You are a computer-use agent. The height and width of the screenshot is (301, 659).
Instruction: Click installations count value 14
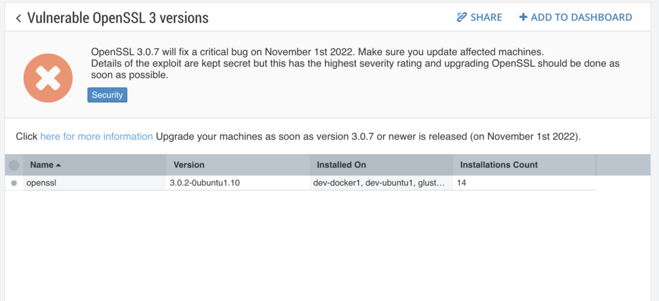461,183
